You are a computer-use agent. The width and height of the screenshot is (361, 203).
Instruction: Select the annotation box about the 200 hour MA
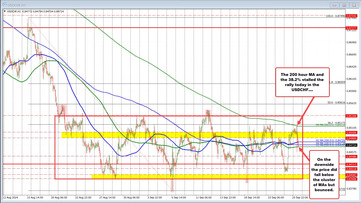(x=303, y=82)
